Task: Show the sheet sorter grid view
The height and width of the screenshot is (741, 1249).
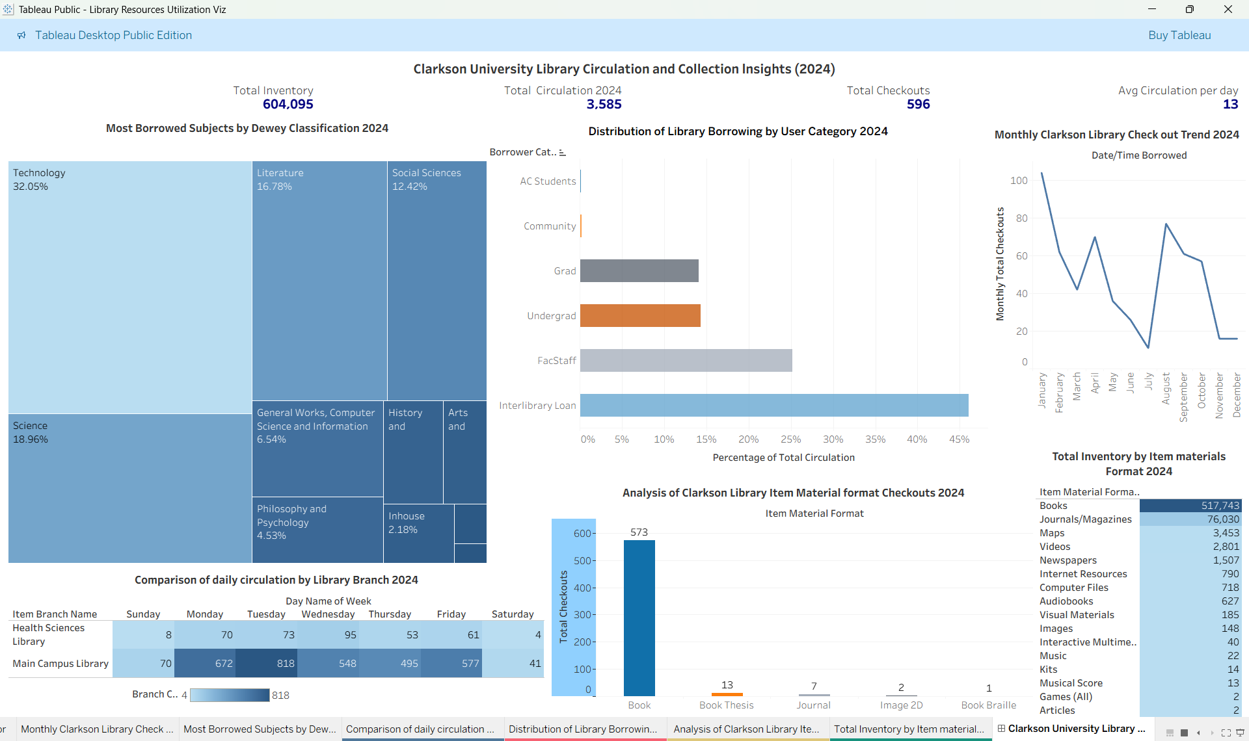Action: (1185, 733)
